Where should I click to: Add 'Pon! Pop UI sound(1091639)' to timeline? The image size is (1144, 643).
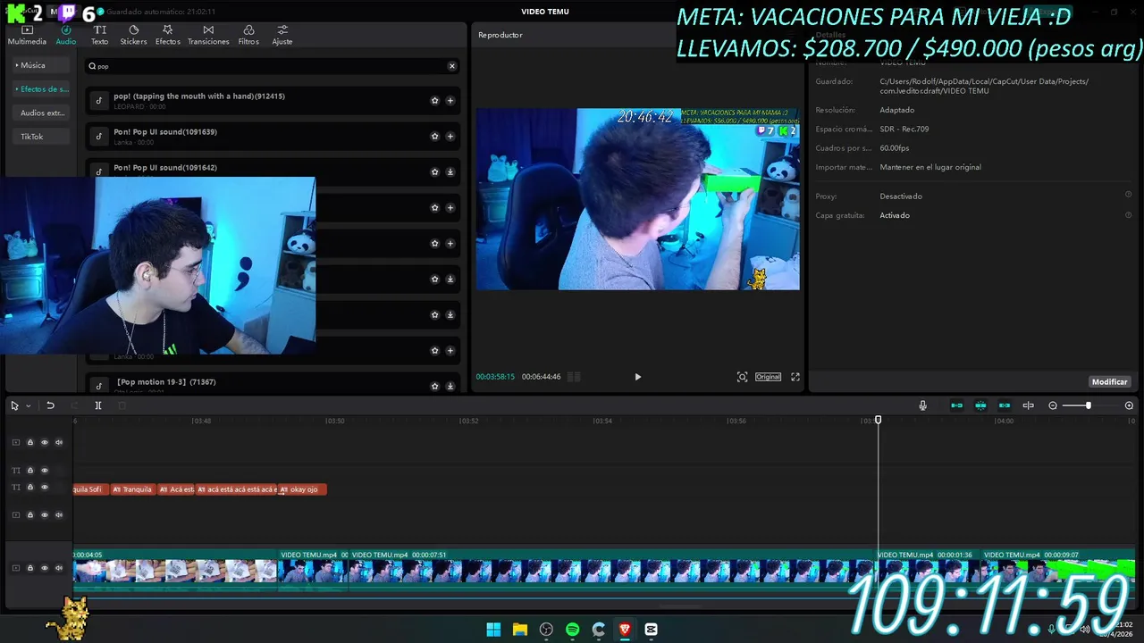[450, 137]
